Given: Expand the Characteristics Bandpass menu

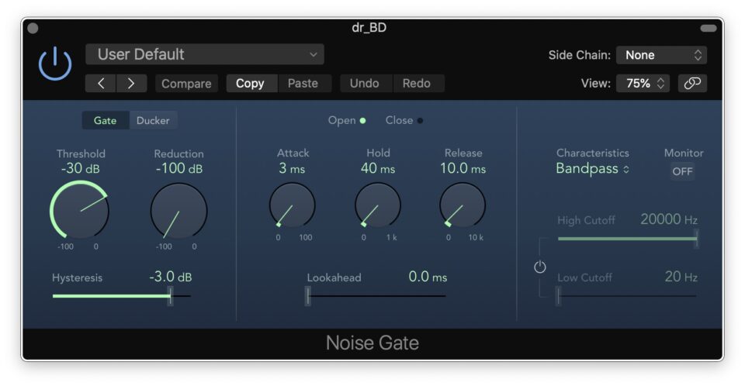Looking at the screenshot, I should pyautogui.click(x=593, y=169).
